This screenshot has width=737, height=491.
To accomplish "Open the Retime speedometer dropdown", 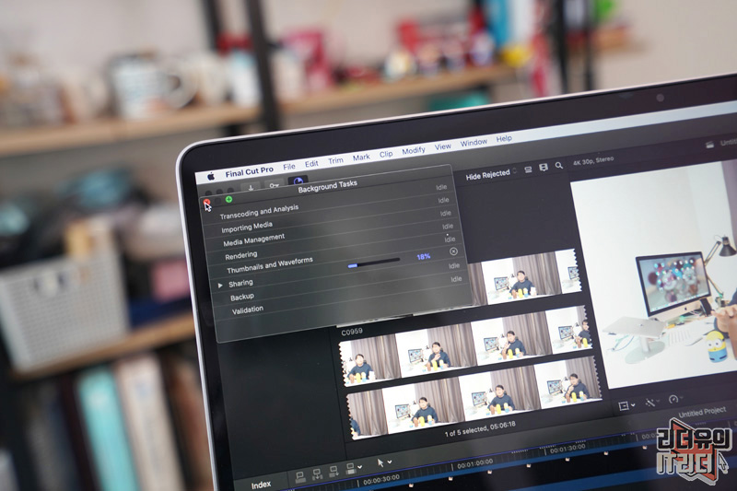I will [x=675, y=399].
